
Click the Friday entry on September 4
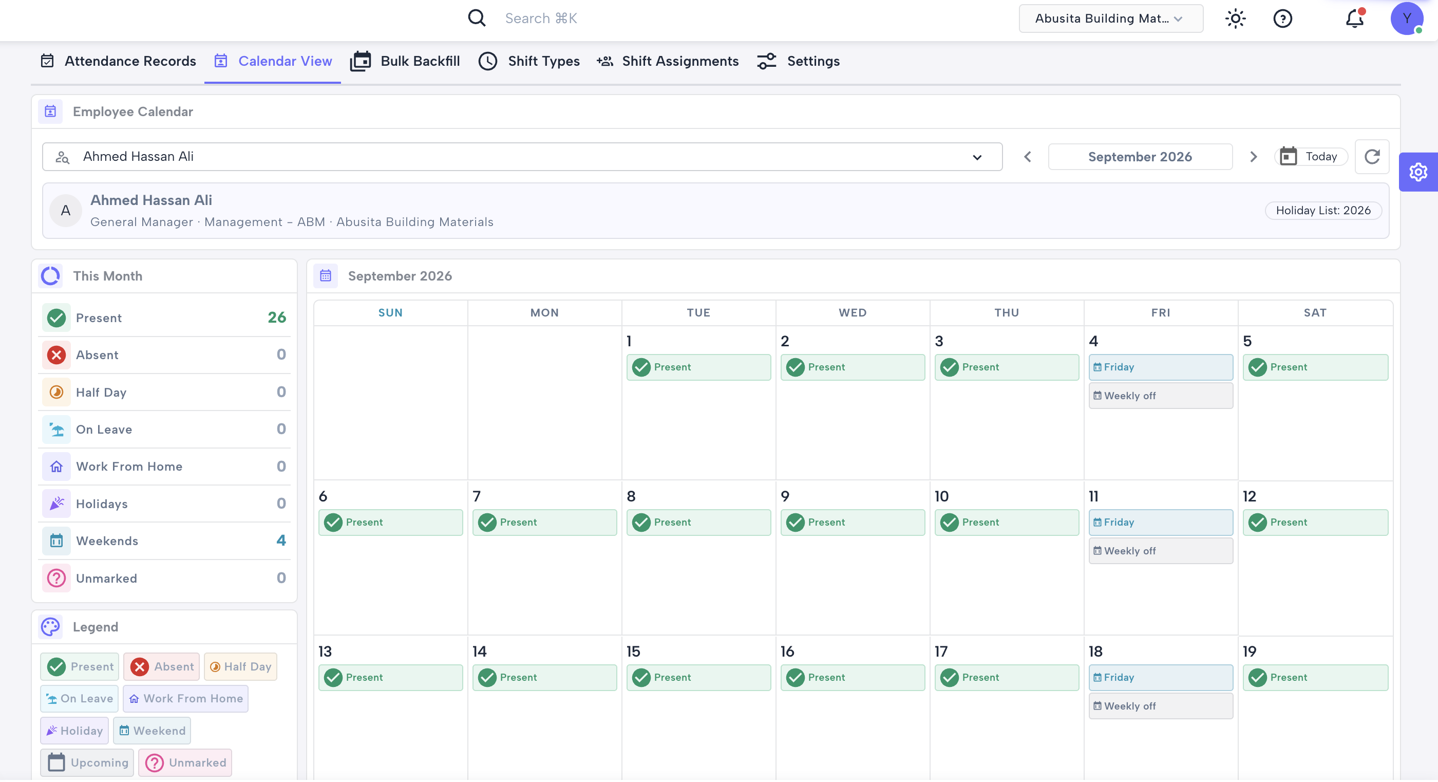point(1161,367)
